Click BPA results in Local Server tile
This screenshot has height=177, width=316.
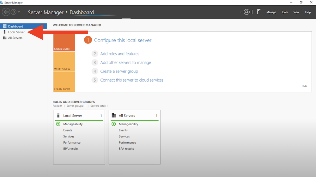[x=71, y=149]
